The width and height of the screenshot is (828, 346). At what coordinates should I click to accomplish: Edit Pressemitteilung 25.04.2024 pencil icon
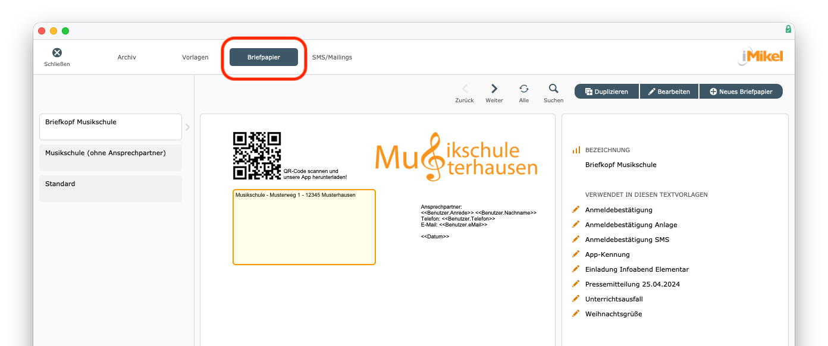(x=575, y=284)
